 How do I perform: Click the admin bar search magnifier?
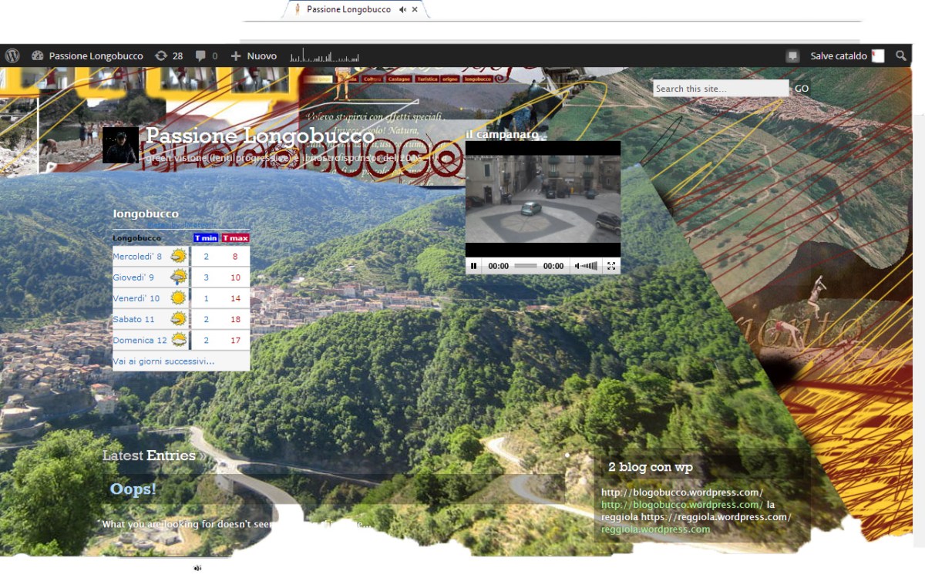(x=901, y=55)
